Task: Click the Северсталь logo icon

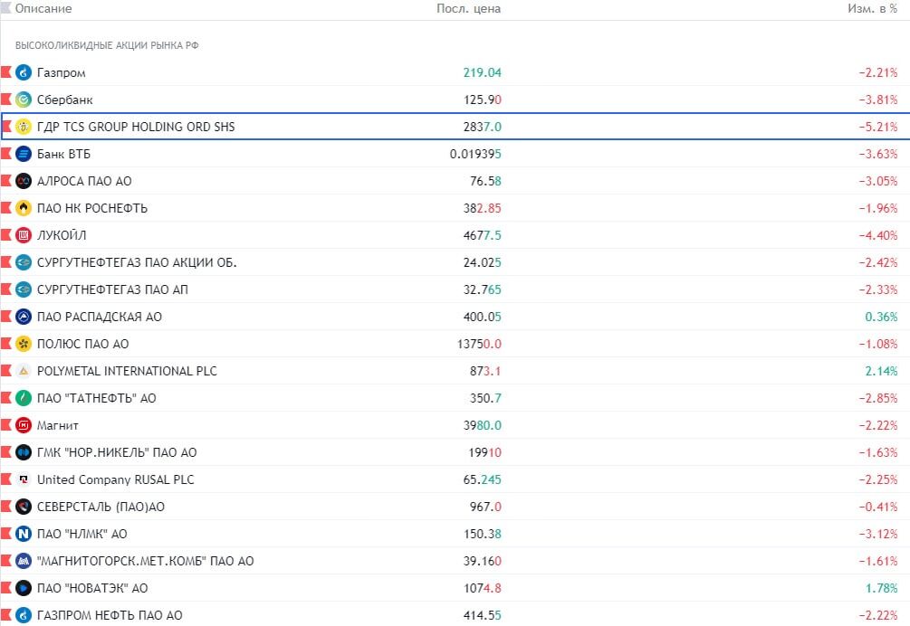Action: [x=24, y=507]
